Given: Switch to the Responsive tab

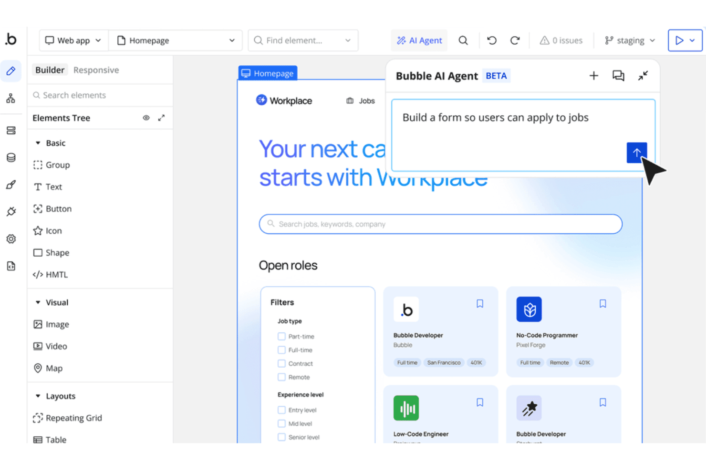Looking at the screenshot, I should pos(96,70).
